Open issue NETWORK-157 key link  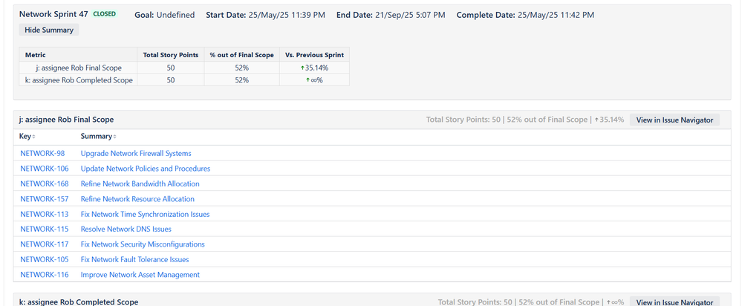coord(44,198)
